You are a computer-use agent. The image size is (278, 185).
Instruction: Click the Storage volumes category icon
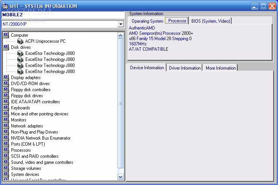(6, 168)
